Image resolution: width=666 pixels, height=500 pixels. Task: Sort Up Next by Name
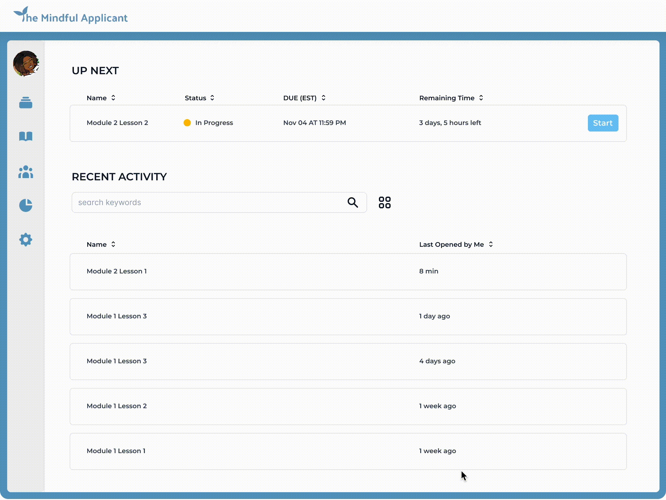[x=101, y=98]
